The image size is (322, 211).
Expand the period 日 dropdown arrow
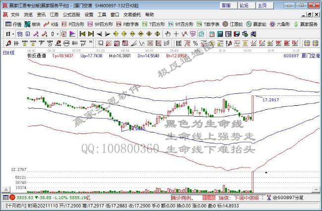[x=13, y=34]
